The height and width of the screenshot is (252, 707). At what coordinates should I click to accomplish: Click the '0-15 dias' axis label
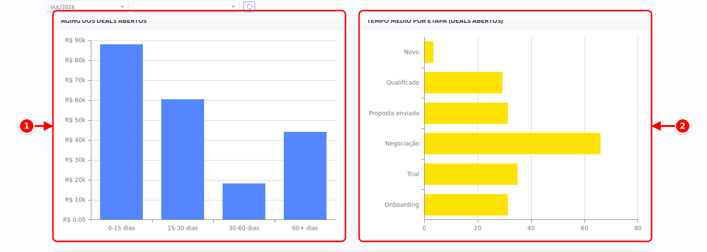(121, 228)
